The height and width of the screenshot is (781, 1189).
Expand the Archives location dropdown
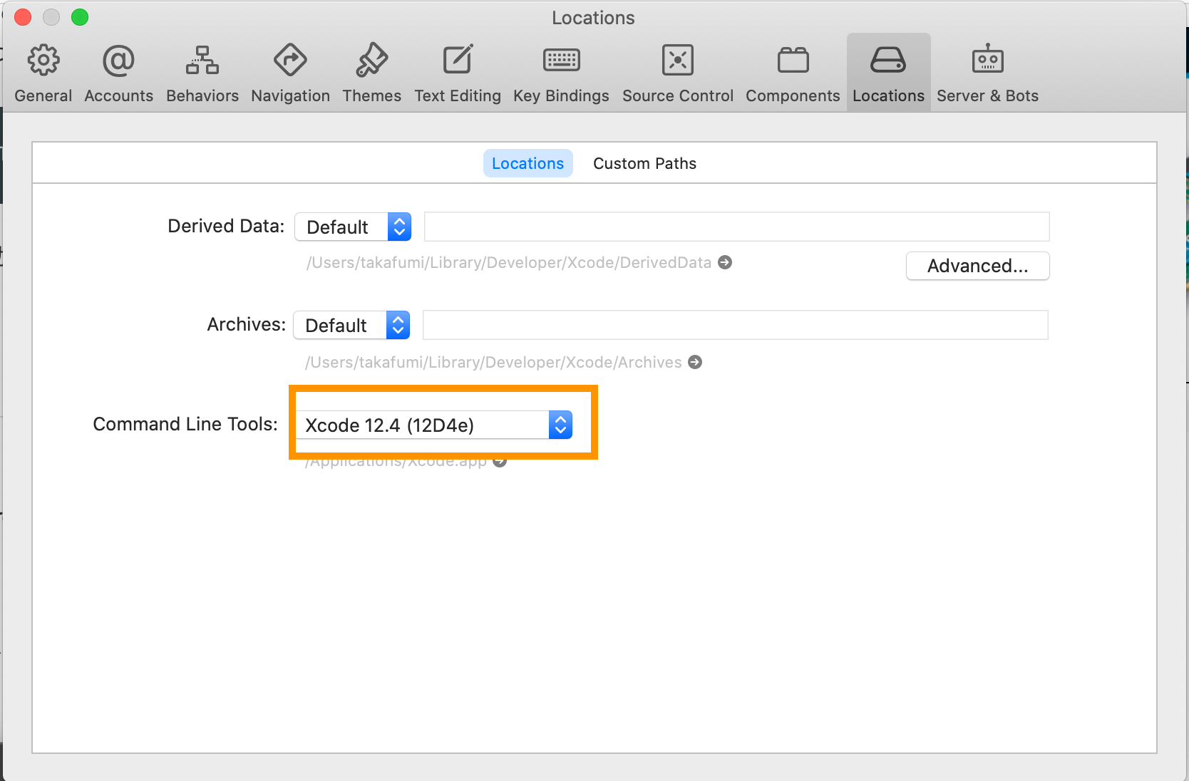pos(351,326)
